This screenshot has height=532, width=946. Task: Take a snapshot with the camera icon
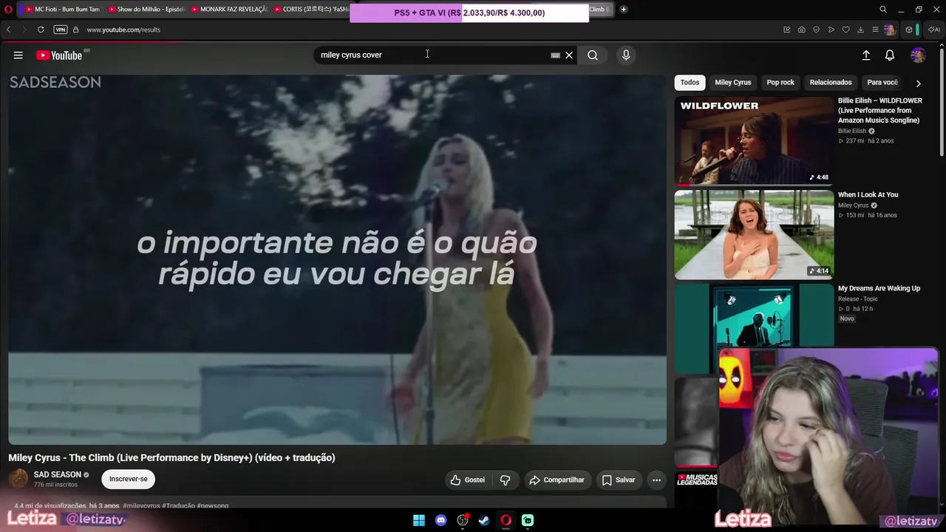coord(802,30)
